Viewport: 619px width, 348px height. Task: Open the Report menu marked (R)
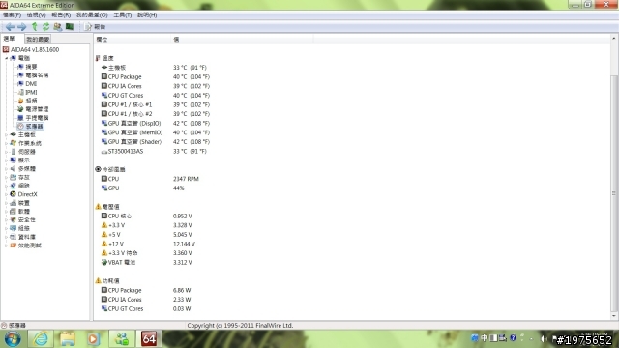point(61,15)
